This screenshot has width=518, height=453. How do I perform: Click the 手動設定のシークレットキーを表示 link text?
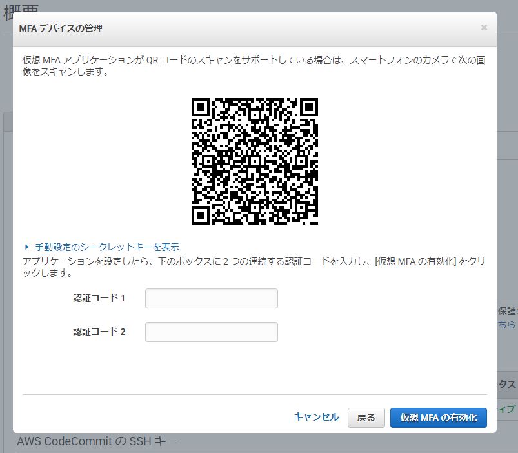pos(107,247)
